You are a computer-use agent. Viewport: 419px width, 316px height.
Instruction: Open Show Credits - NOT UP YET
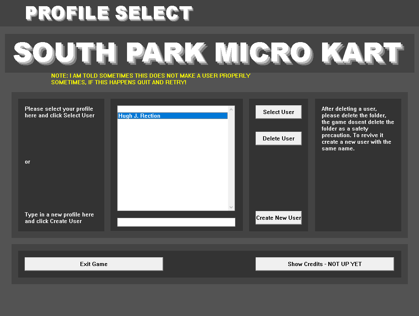pos(325,264)
